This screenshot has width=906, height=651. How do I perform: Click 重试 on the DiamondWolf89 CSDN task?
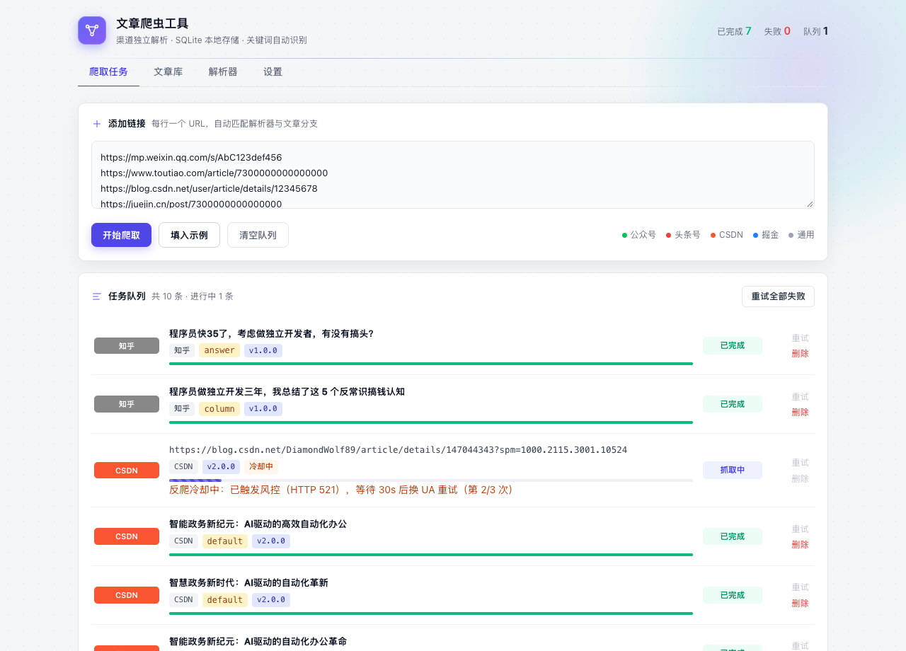tap(800, 463)
